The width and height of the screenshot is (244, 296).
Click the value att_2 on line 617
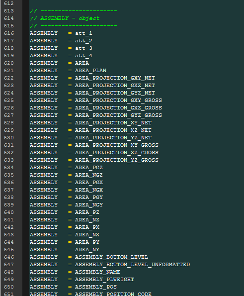[x=83, y=41]
